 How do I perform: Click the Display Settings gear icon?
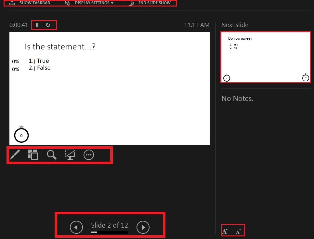coord(67,3)
